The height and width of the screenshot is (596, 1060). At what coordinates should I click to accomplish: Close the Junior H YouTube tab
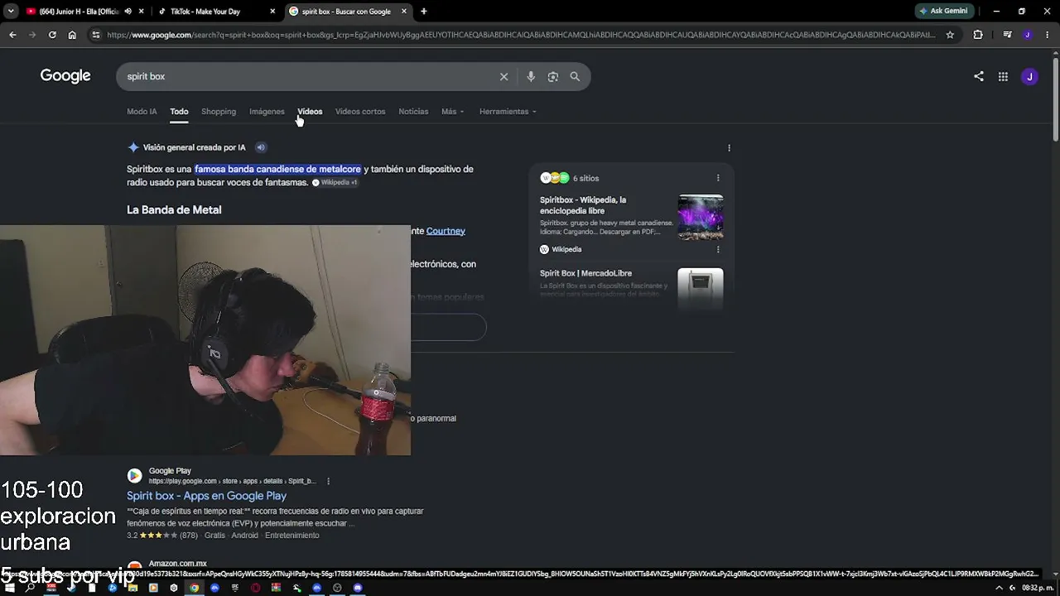click(142, 12)
